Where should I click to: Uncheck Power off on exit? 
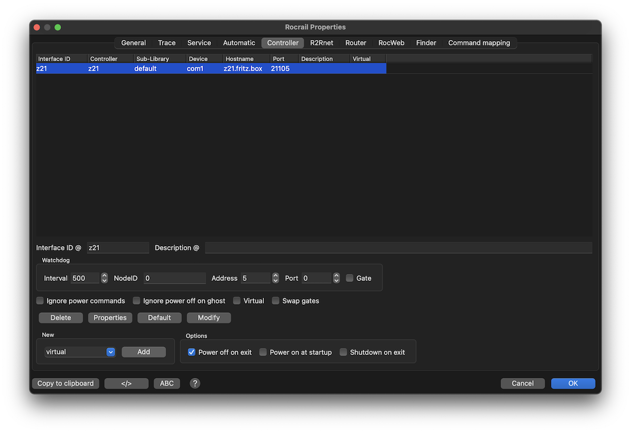click(192, 353)
